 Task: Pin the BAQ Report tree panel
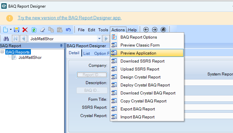pos(61,46)
